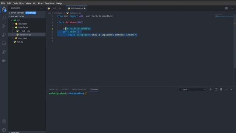236x133 pixels.
Task: Click the terminal prompt input
Action: pyautogui.click(x=86, y=93)
